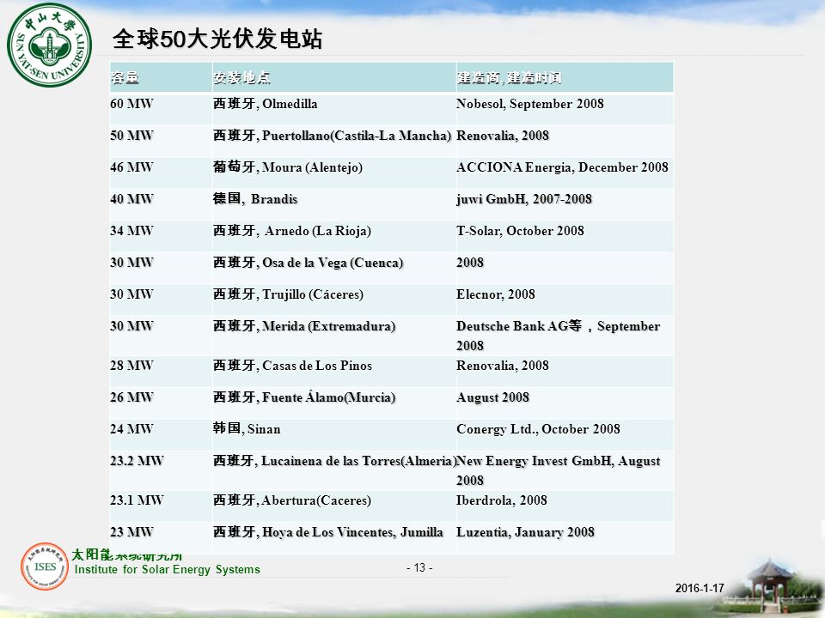Click the Abertura(Caceres) cell

(333, 506)
